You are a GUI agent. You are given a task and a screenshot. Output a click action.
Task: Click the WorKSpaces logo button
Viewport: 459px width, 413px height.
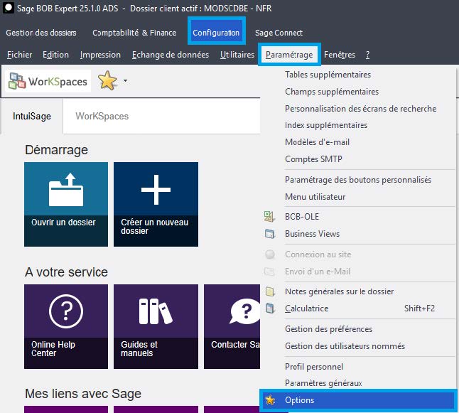click(x=48, y=82)
